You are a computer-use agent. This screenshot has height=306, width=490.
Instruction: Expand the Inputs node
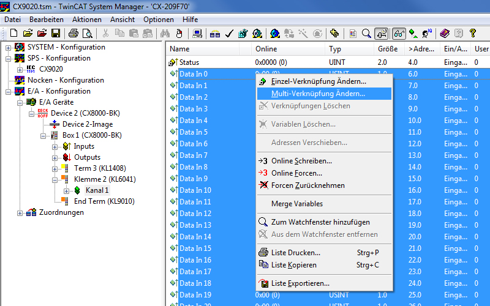point(55,147)
